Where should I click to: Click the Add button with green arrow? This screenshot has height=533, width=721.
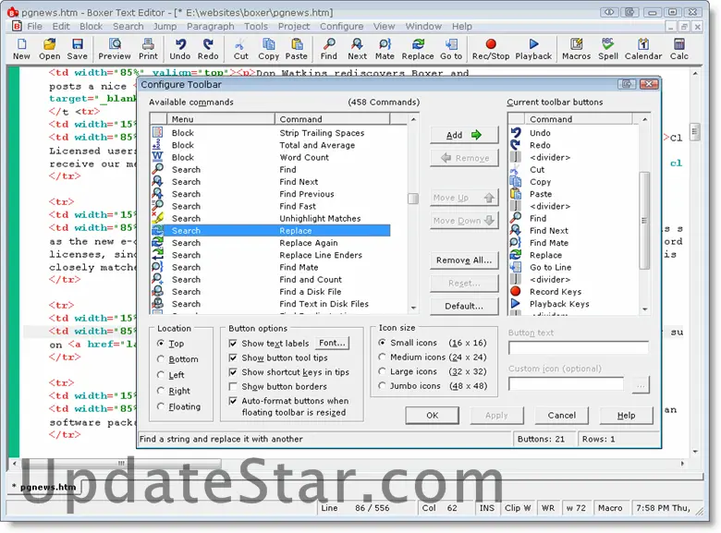tap(464, 135)
